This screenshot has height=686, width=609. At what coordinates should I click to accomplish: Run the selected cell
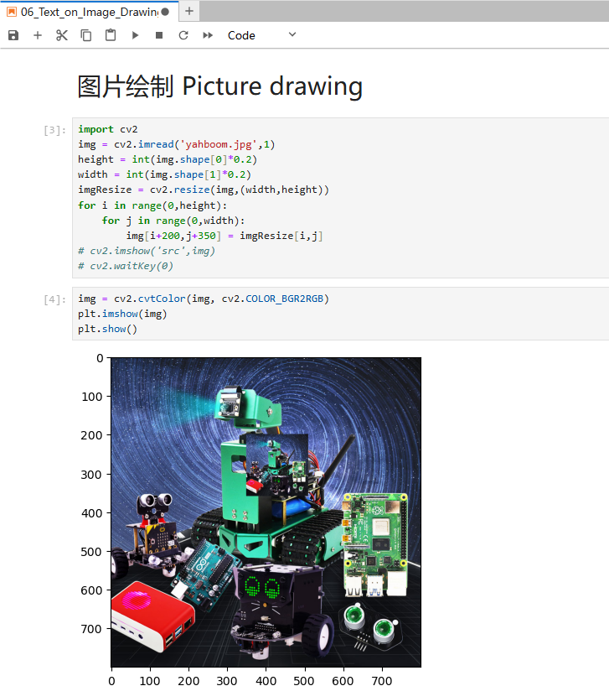click(135, 35)
